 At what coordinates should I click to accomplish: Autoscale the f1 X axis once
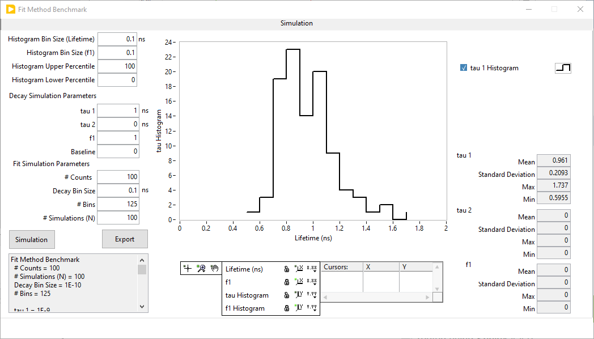299,281
